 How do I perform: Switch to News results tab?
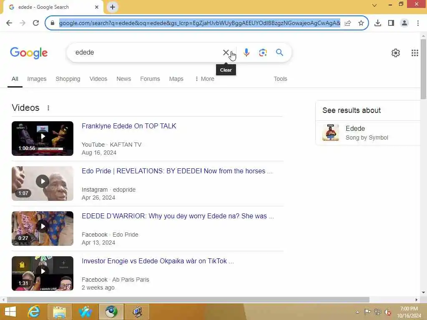click(x=123, y=79)
